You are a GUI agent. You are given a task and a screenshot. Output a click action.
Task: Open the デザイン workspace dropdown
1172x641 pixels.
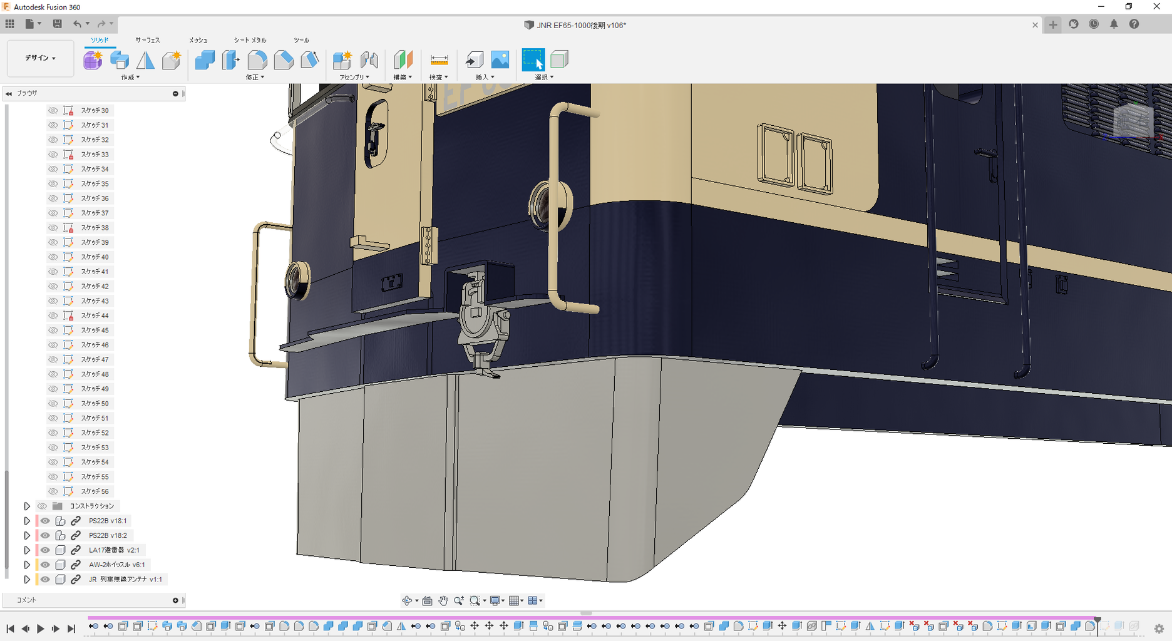(x=40, y=58)
